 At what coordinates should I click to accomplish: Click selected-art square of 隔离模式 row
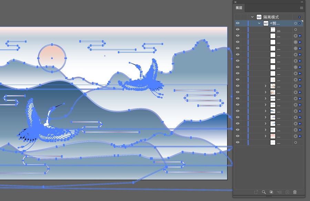(300, 17)
